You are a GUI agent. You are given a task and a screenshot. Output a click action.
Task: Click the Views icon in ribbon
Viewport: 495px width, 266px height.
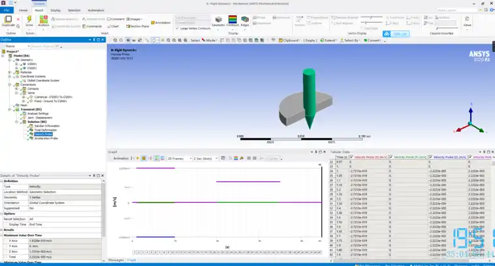(467, 19)
